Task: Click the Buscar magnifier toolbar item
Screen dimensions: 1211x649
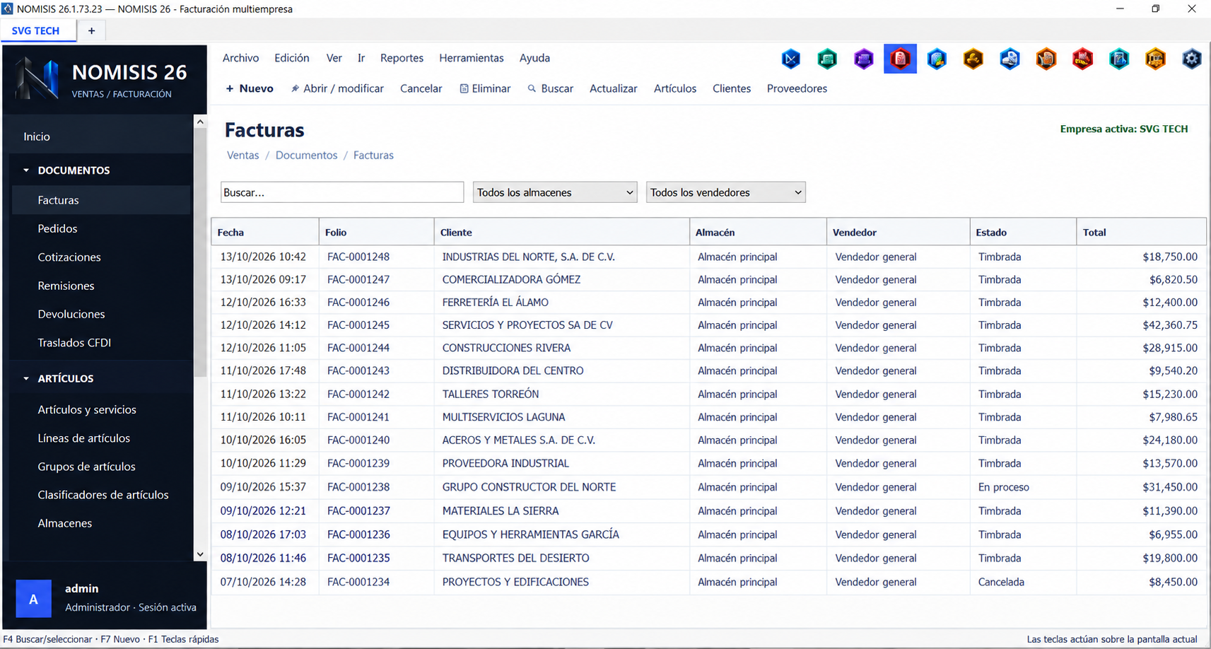Action: point(550,88)
